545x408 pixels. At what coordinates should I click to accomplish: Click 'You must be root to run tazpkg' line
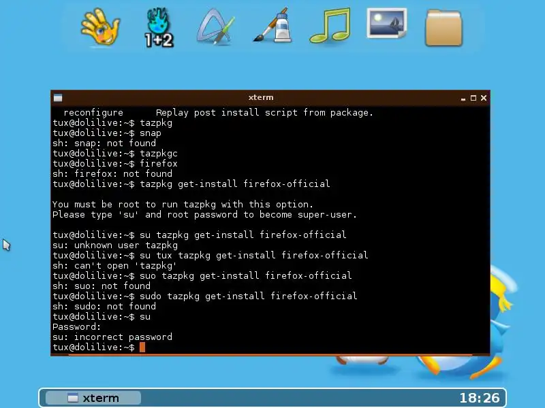(183, 205)
